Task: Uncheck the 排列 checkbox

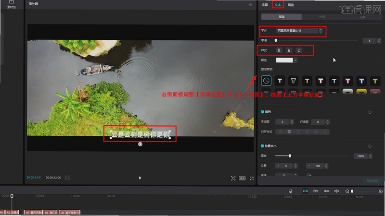Action: pyautogui.click(x=262, y=112)
